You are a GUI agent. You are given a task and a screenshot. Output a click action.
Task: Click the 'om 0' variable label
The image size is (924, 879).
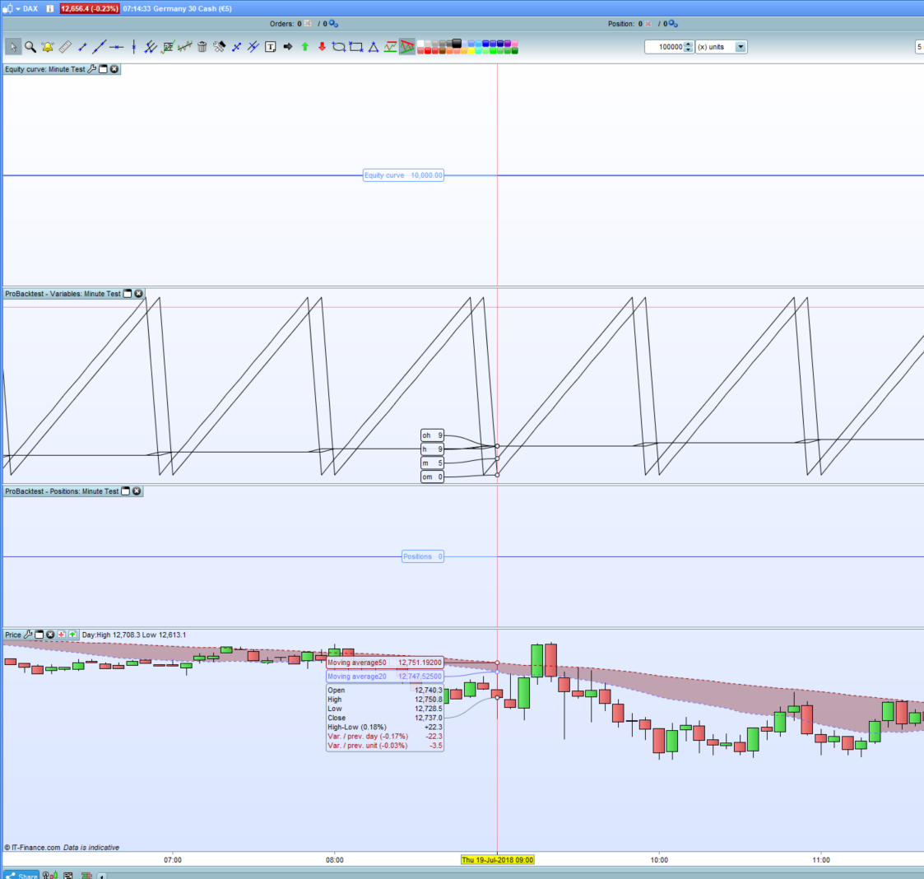(x=432, y=477)
